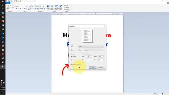Click the Shrink font icon
This screenshot has width=169, height=95.
tap(33, 6)
